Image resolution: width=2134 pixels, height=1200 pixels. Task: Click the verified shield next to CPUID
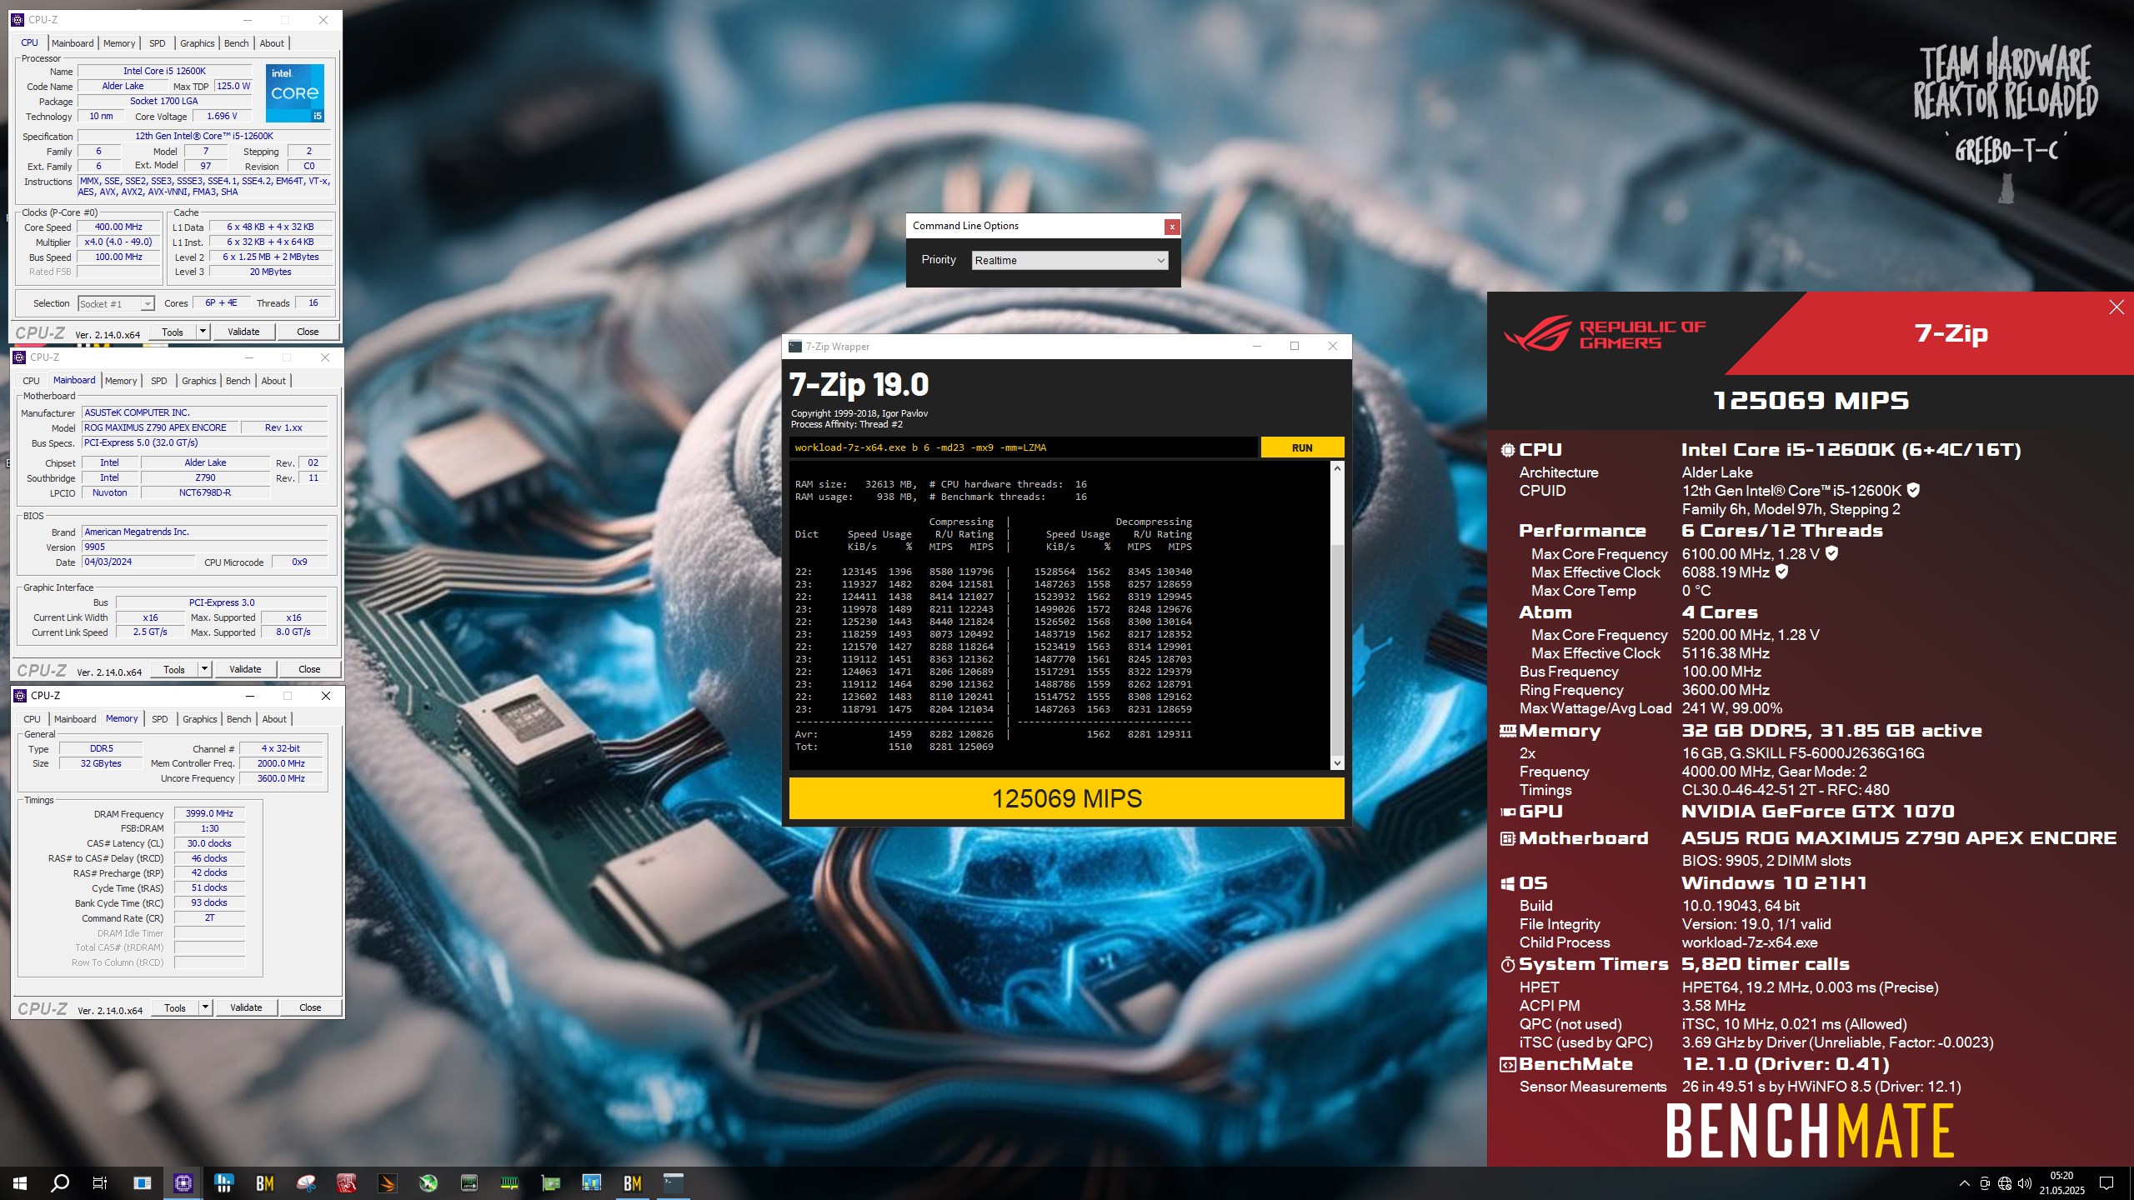click(x=1914, y=490)
